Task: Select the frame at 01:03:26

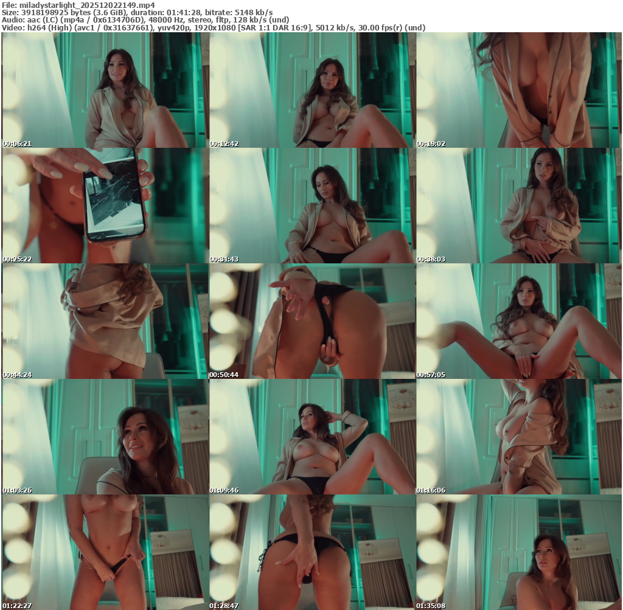Action: coord(105,437)
